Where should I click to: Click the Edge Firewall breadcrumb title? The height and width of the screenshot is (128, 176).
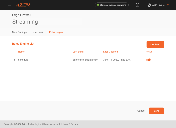22,15
